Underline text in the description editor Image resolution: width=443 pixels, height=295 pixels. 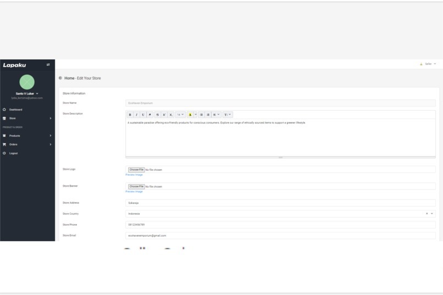click(x=143, y=115)
